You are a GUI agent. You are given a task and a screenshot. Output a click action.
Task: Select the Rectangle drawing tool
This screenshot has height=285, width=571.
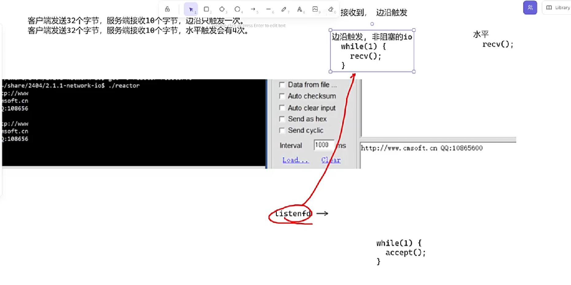point(206,9)
